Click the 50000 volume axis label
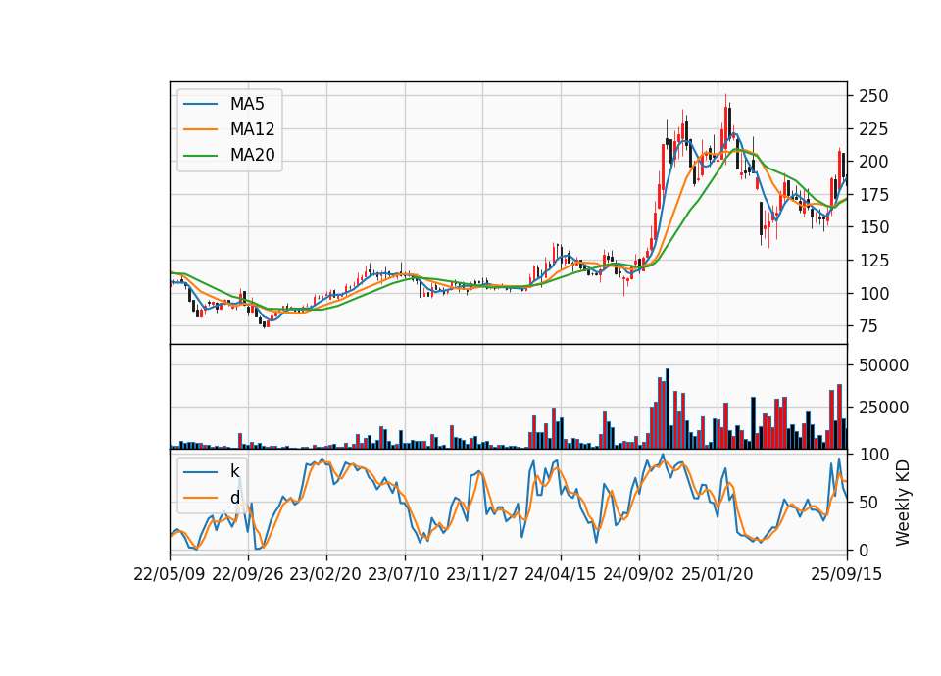This screenshot has height=676, width=941. (884, 365)
